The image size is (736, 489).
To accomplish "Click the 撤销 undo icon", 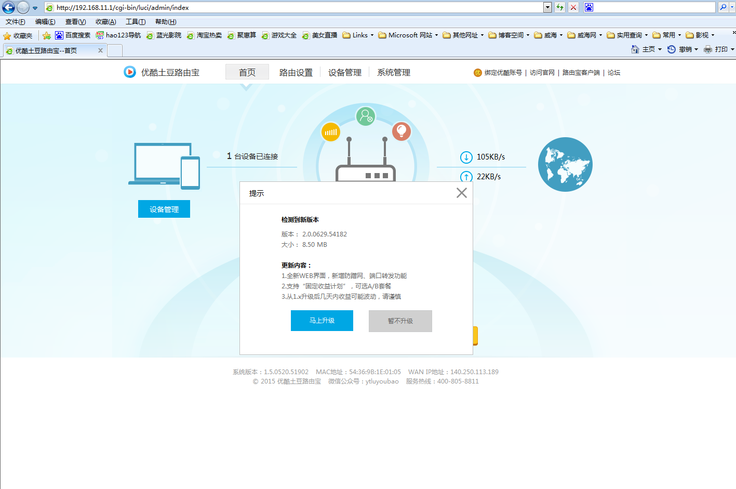I will (x=672, y=49).
